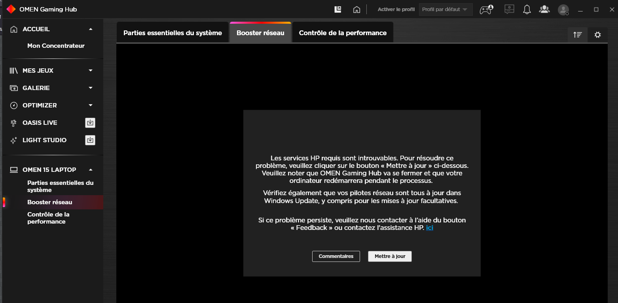Download Oasis Live module
The height and width of the screenshot is (303, 618).
[90, 122]
